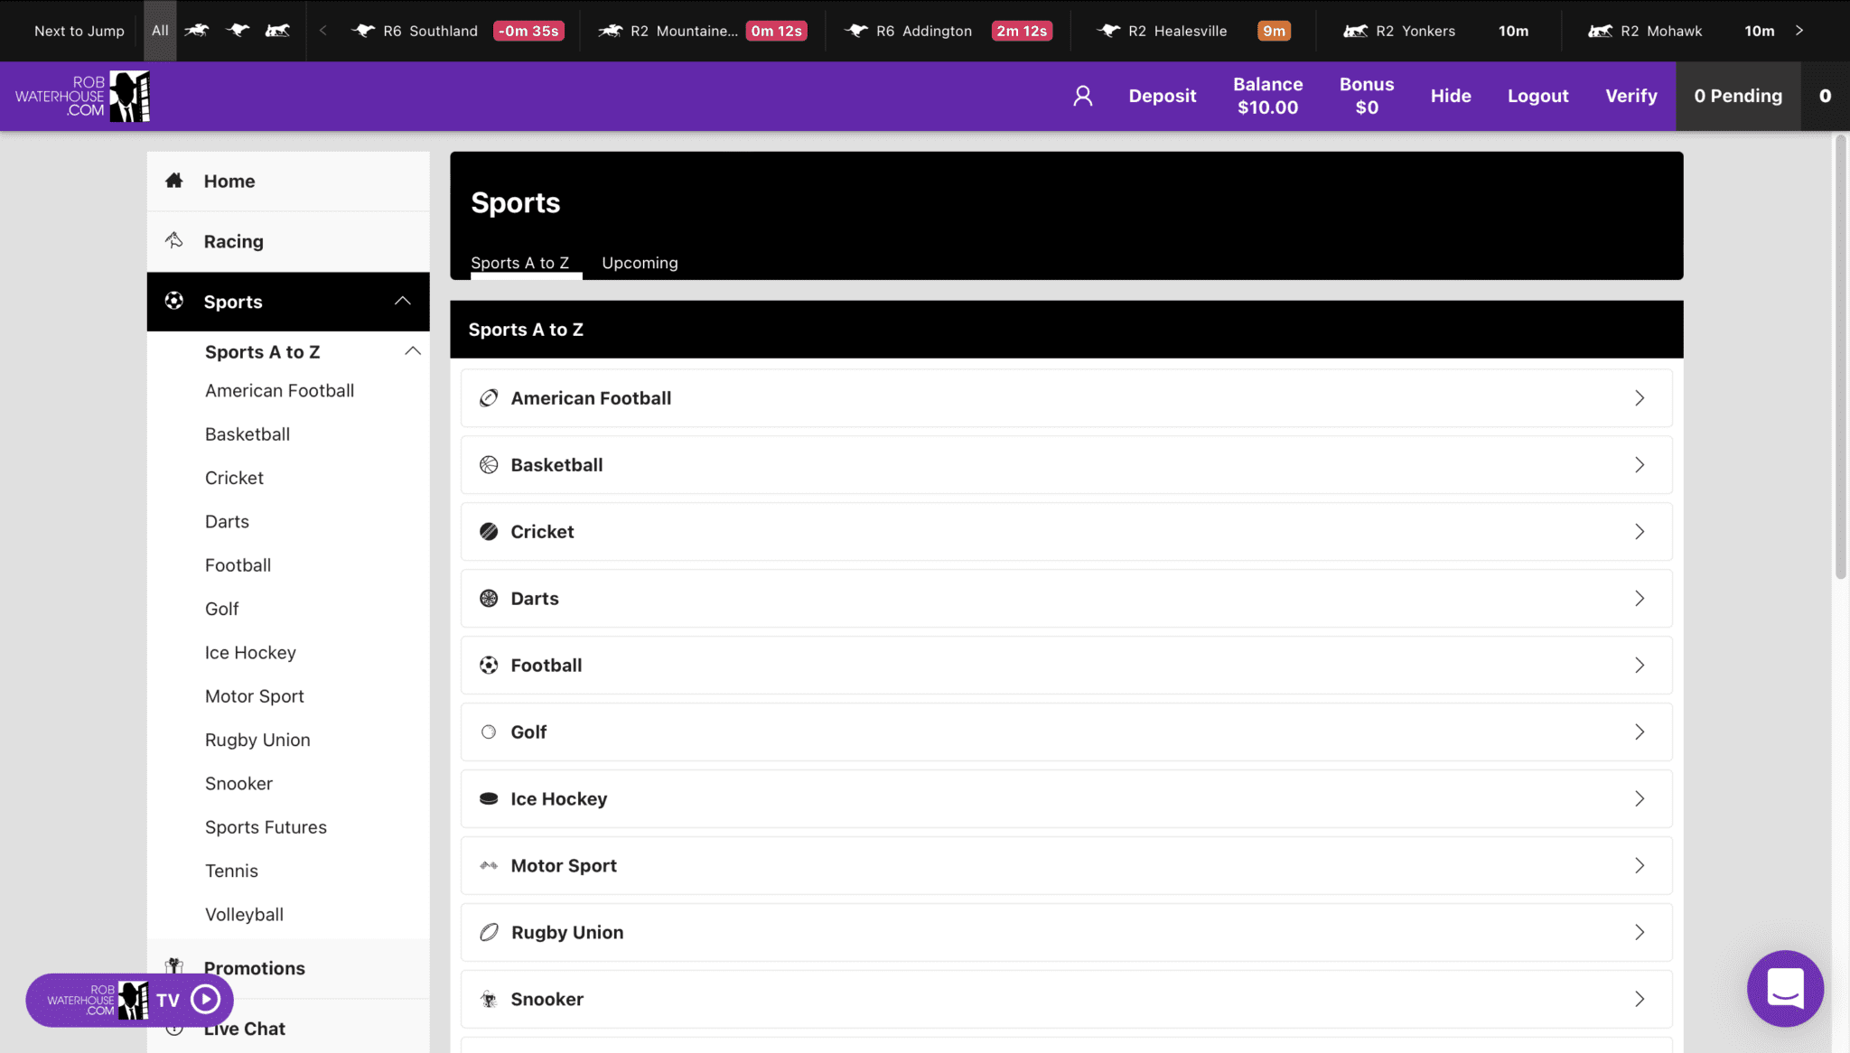Click the Motor Sport icon in list

tap(489, 866)
